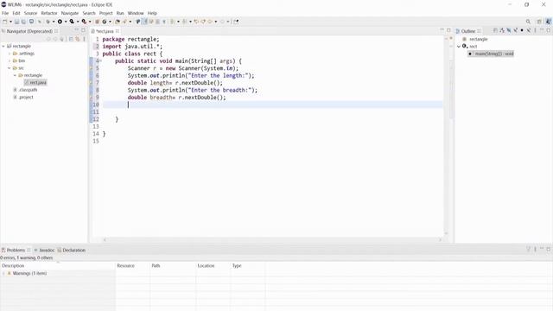Toggle Hide Local Types in Outline
This screenshot has width=553, height=311.
coord(529,31)
